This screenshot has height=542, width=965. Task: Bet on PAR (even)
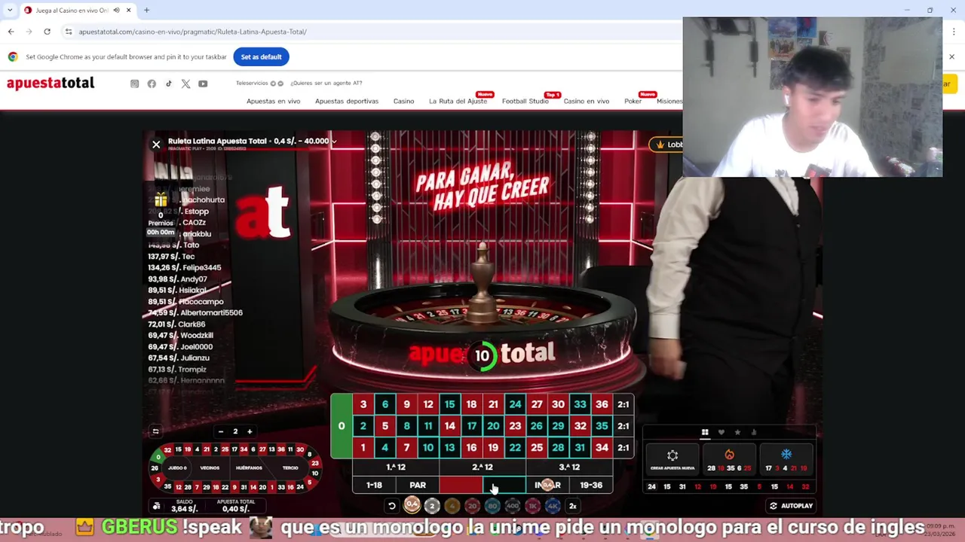[418, 486]
